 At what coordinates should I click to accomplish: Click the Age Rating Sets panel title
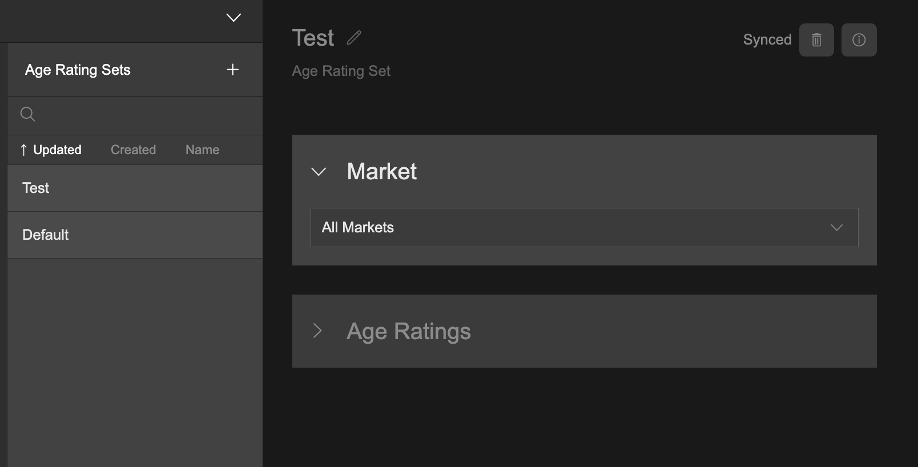[x=78, y=70]
